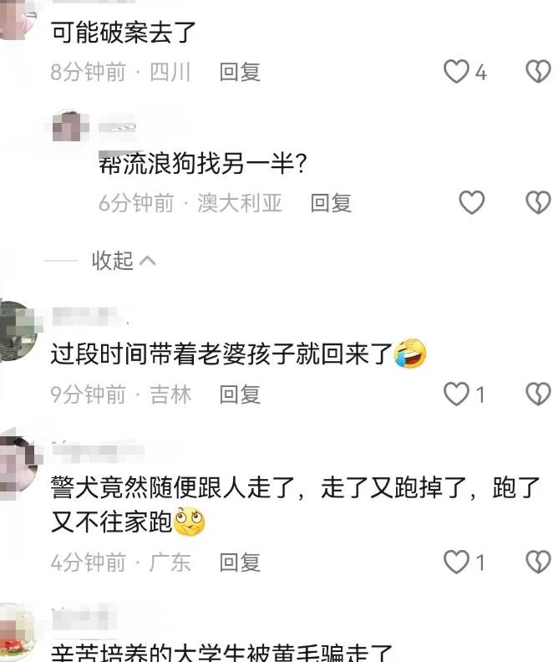Reply to the 澳大利亚 comment
The width and height of the screenshot is (558, 662).
pyautogui.click(x=331, y=202)
